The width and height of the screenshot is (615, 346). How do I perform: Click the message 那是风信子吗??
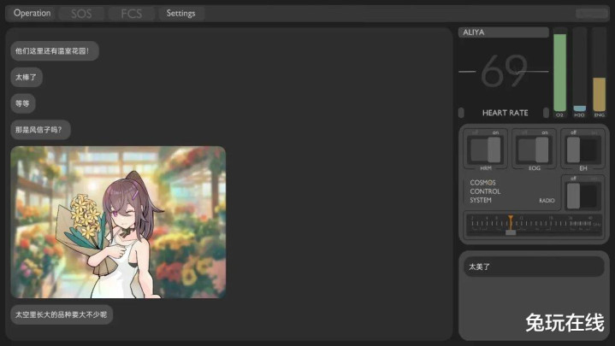click(40, 130)
